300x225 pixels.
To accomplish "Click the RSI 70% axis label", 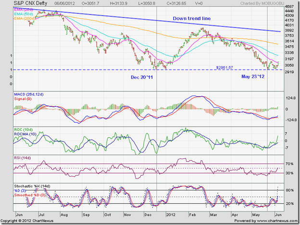I will coord(289,164).
